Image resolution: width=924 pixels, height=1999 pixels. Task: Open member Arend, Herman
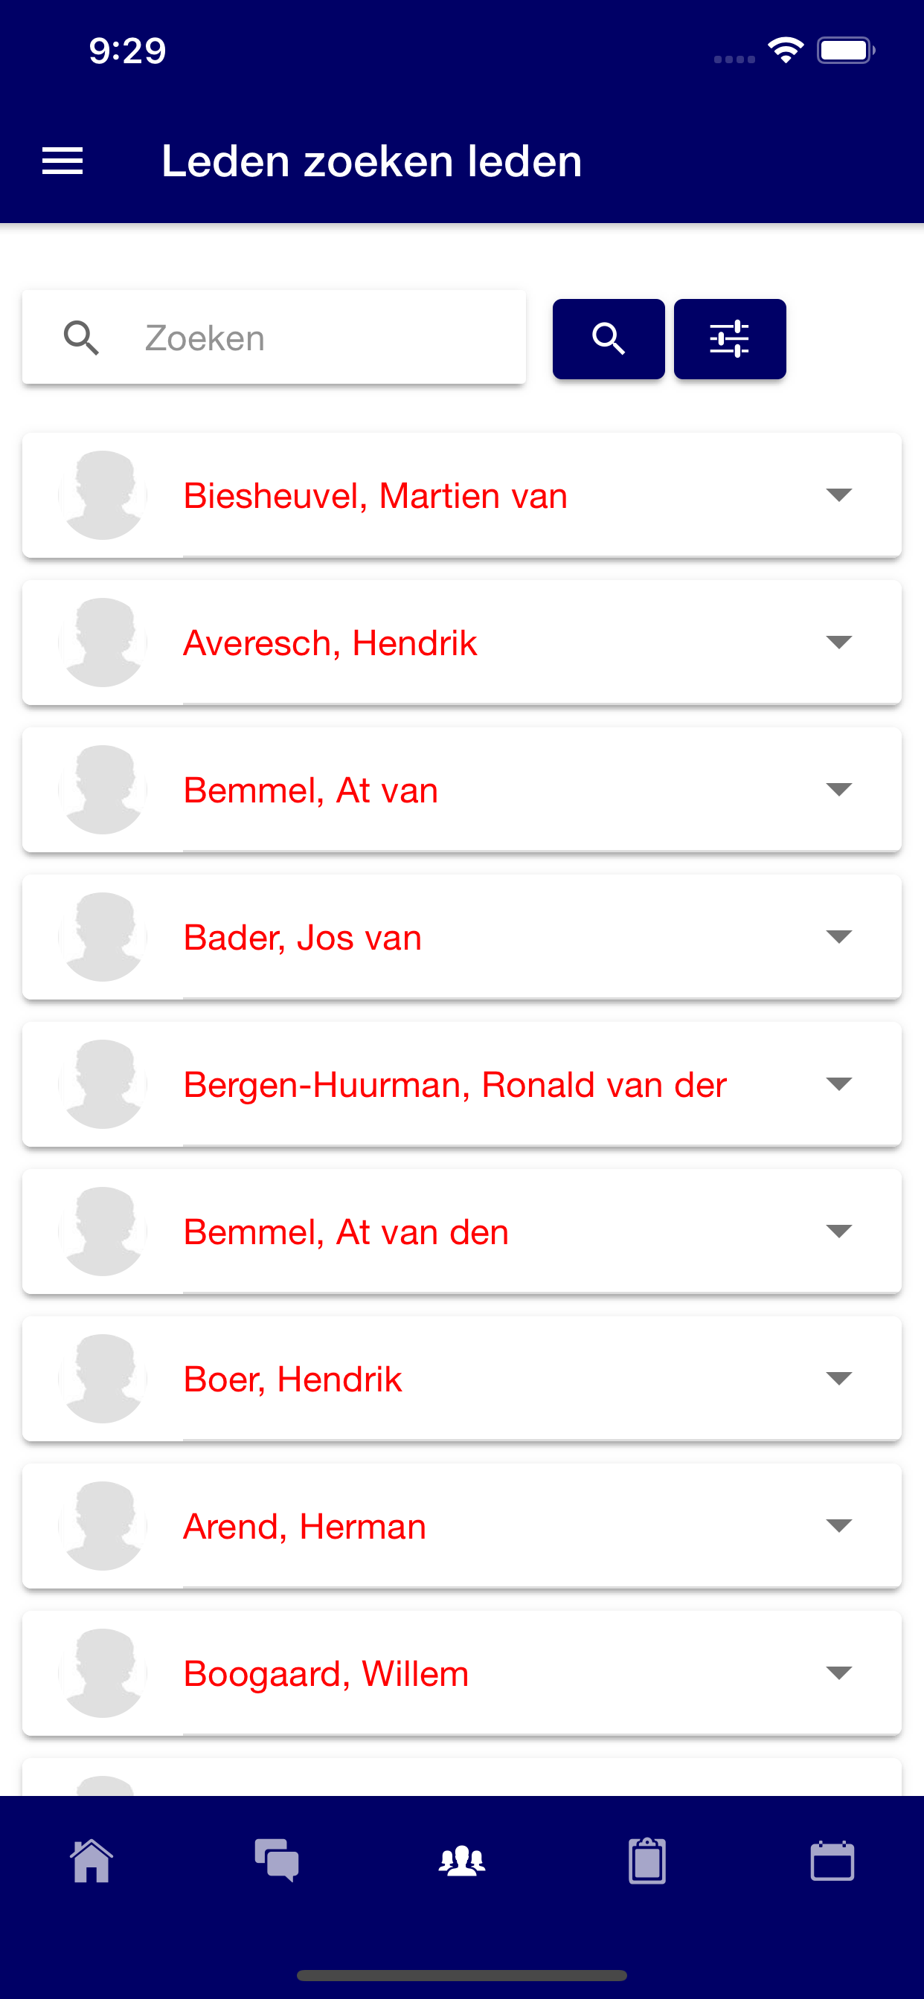(304, 1527)
